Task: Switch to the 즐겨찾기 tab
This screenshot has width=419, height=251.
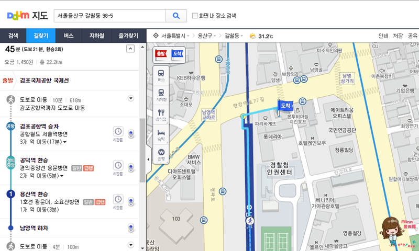Action: pos(128,36)
